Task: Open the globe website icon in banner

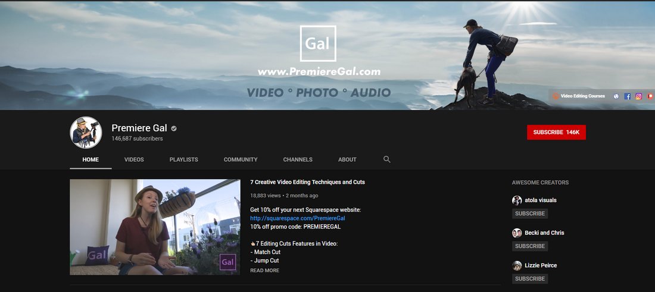Action: coord(616,96)
